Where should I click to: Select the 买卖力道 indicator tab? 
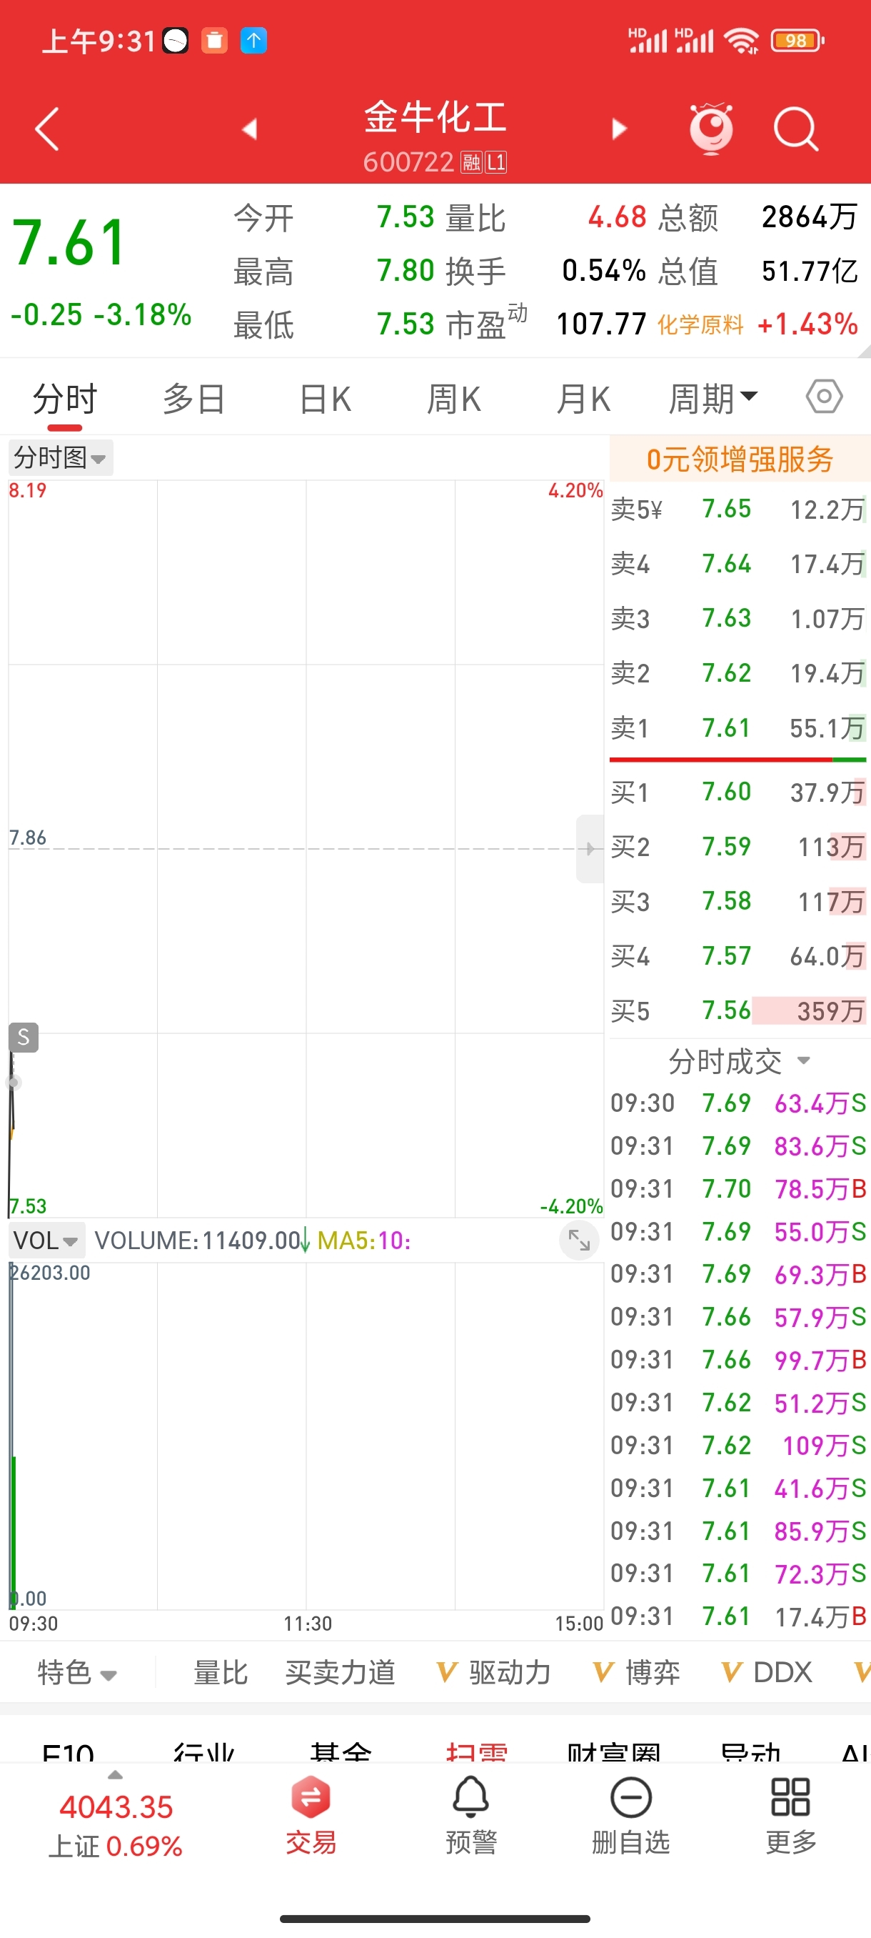click(x=341, y=1672)
